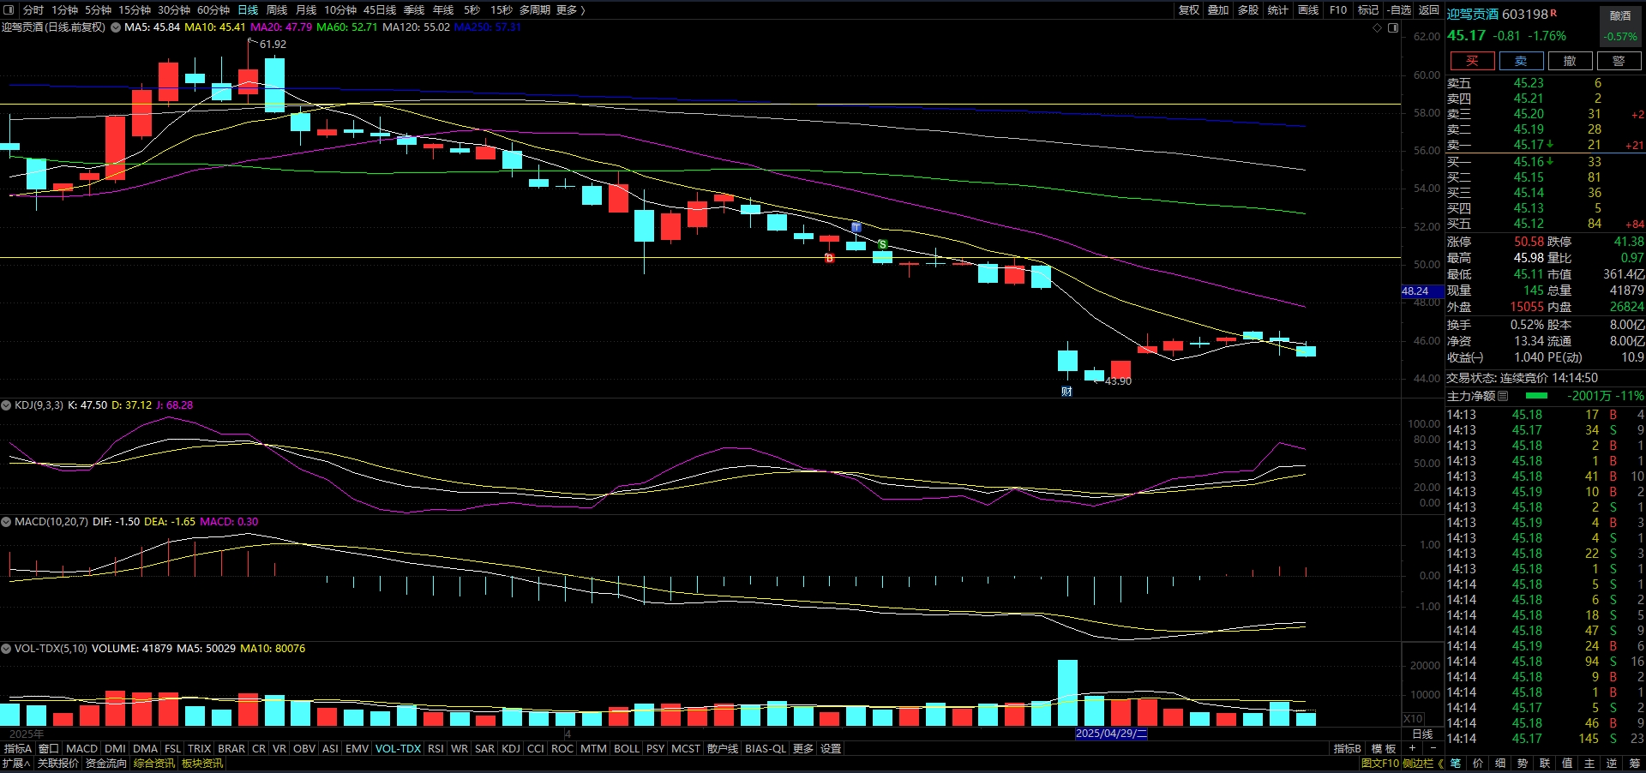Click the 2025/04/29 date marker
The image size is (1646, 773).
1111,734
